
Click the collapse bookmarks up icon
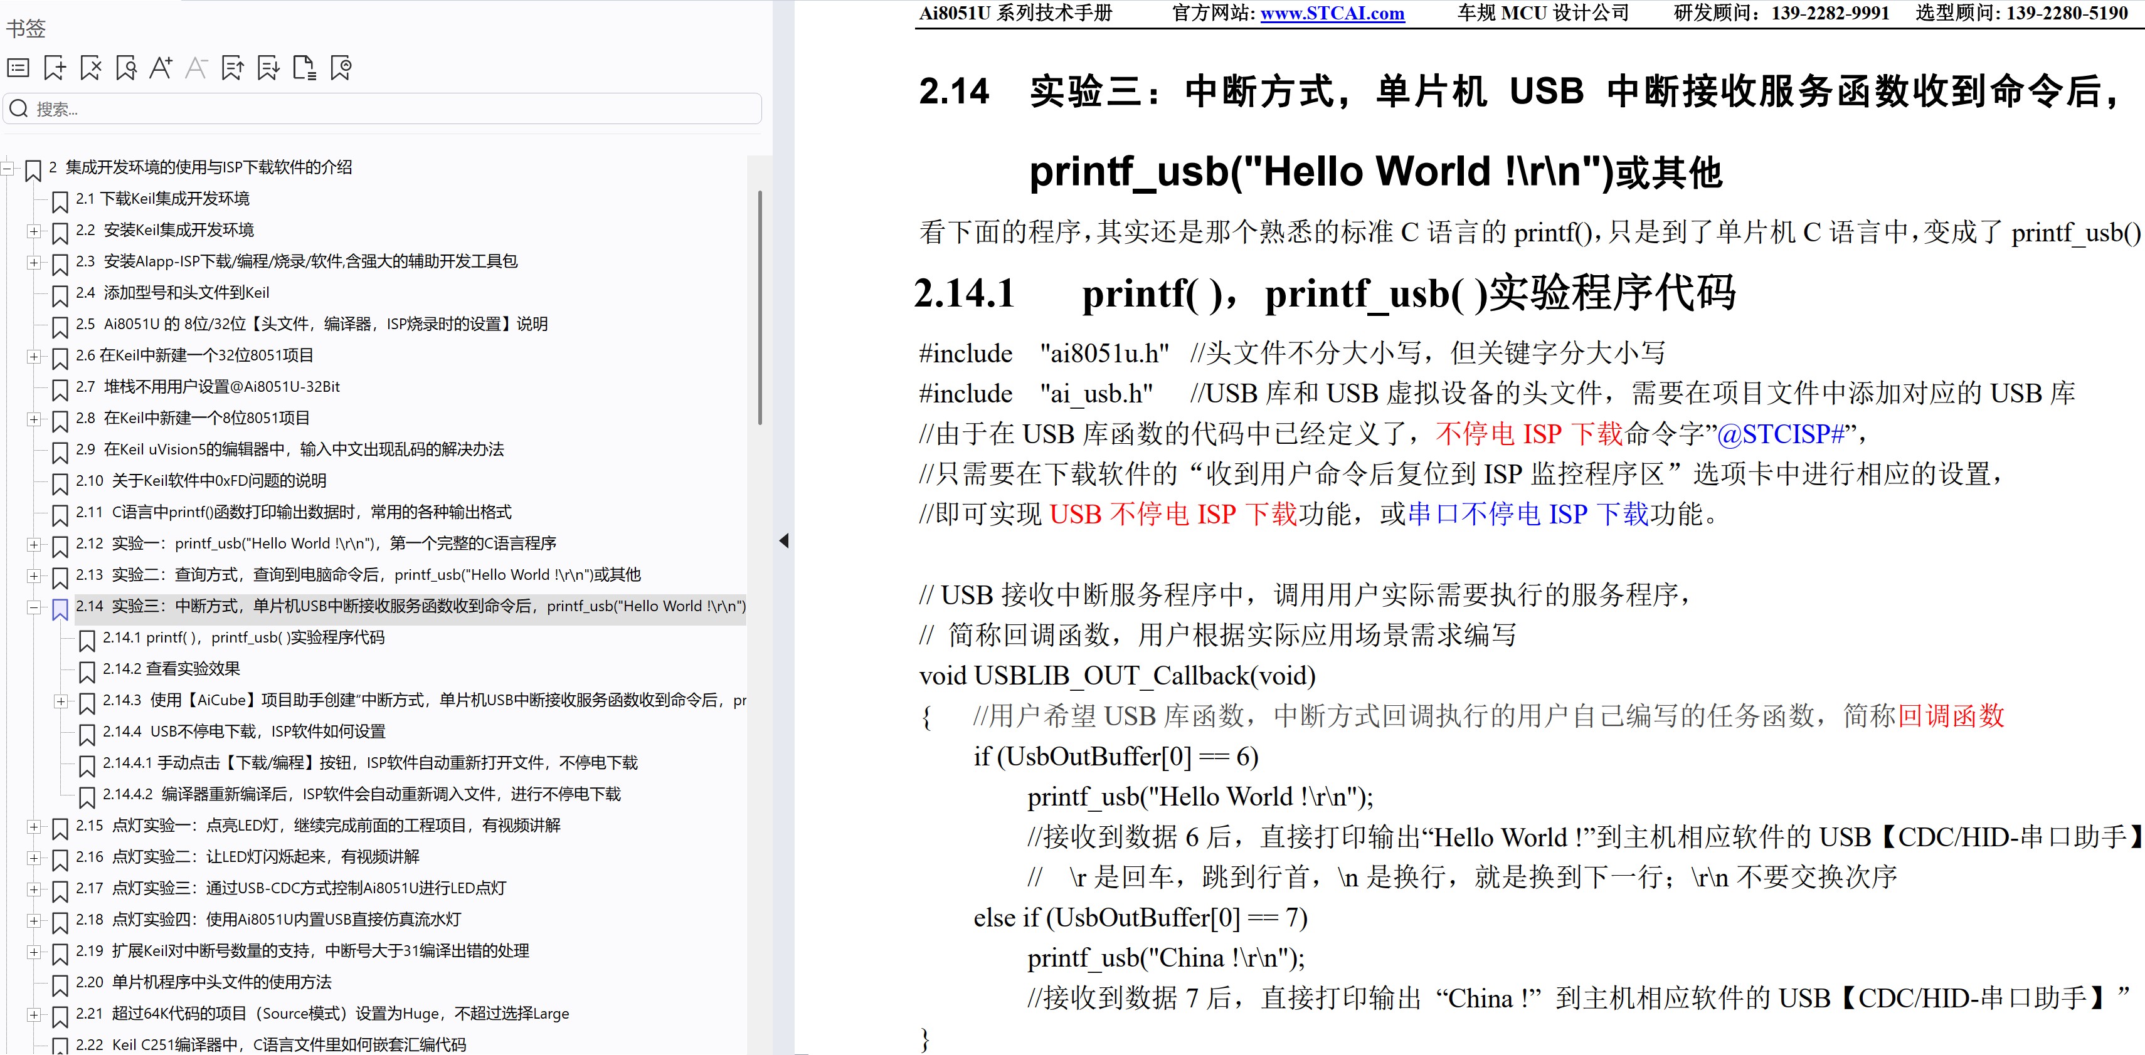(232, 68)
